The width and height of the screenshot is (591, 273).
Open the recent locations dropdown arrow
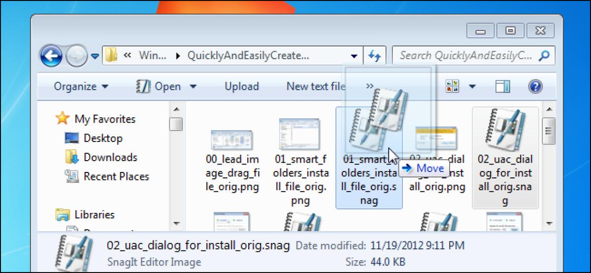tap(95, 56)
